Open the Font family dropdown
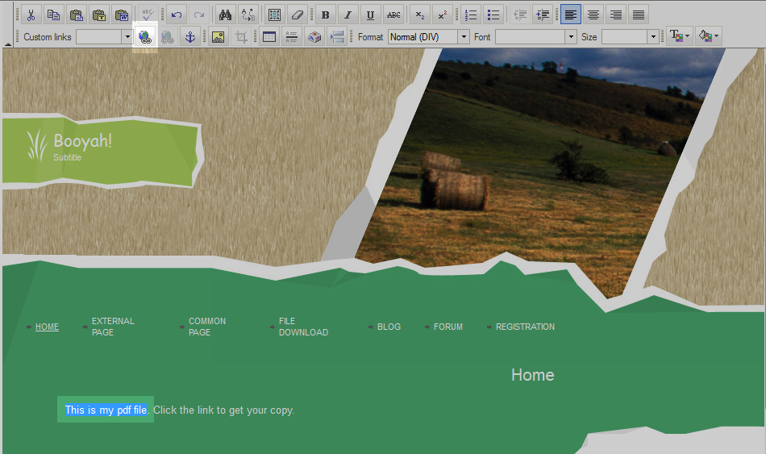Screen dimensions: 766x454 571,37
